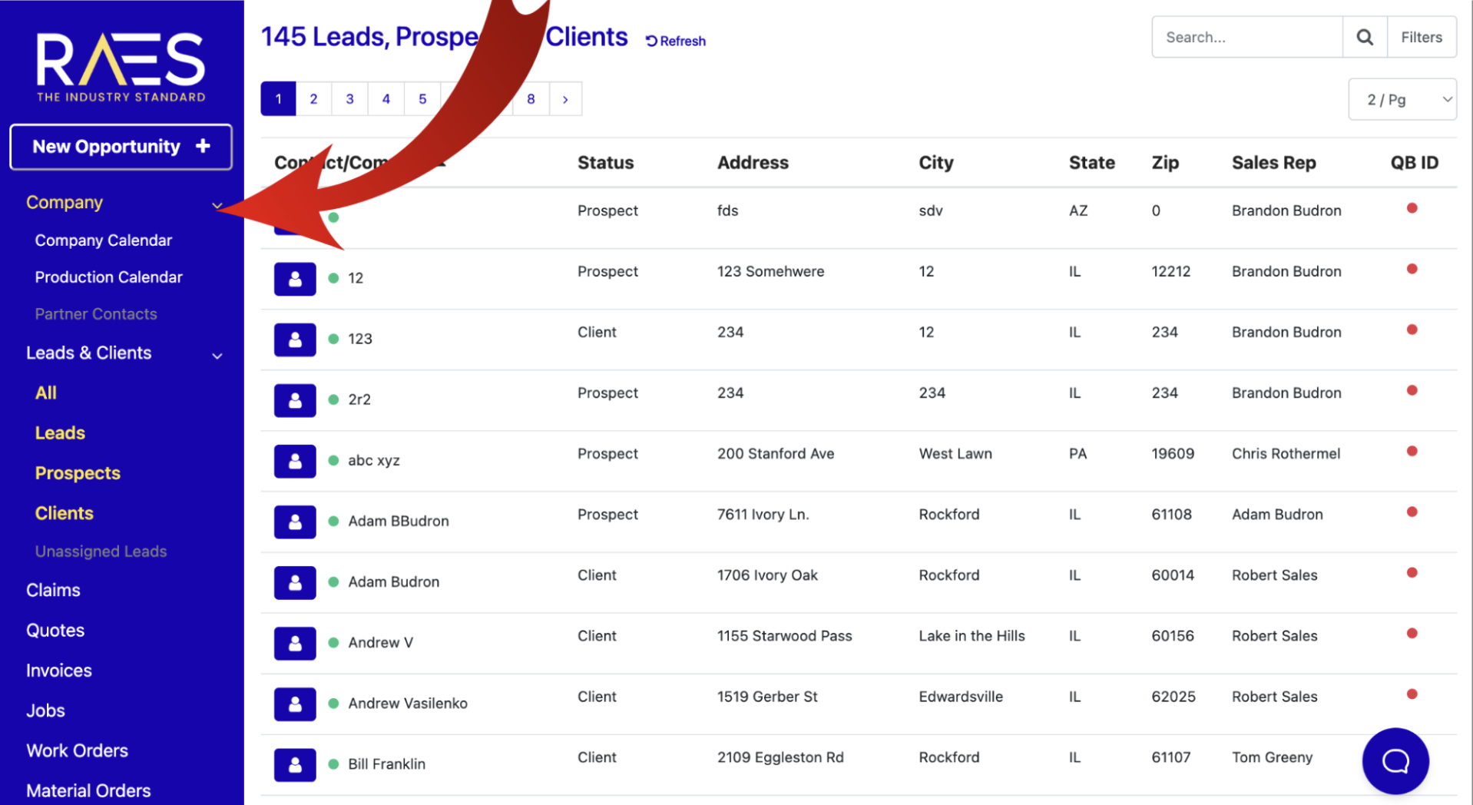Screen dimensions: 1473x805
Task: Sort by Sales Rep column header
Action: (x=1273, y=163)
